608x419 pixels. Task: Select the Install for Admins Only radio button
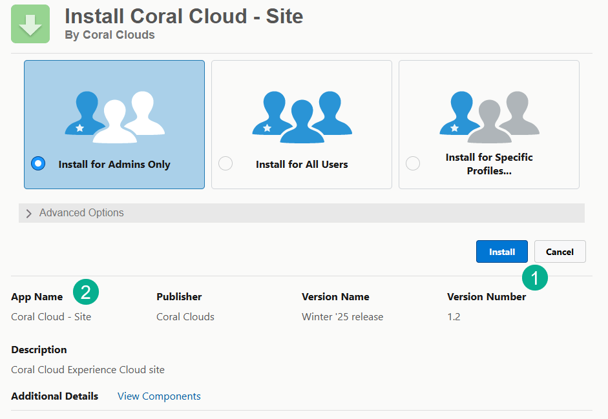point(38,163)
